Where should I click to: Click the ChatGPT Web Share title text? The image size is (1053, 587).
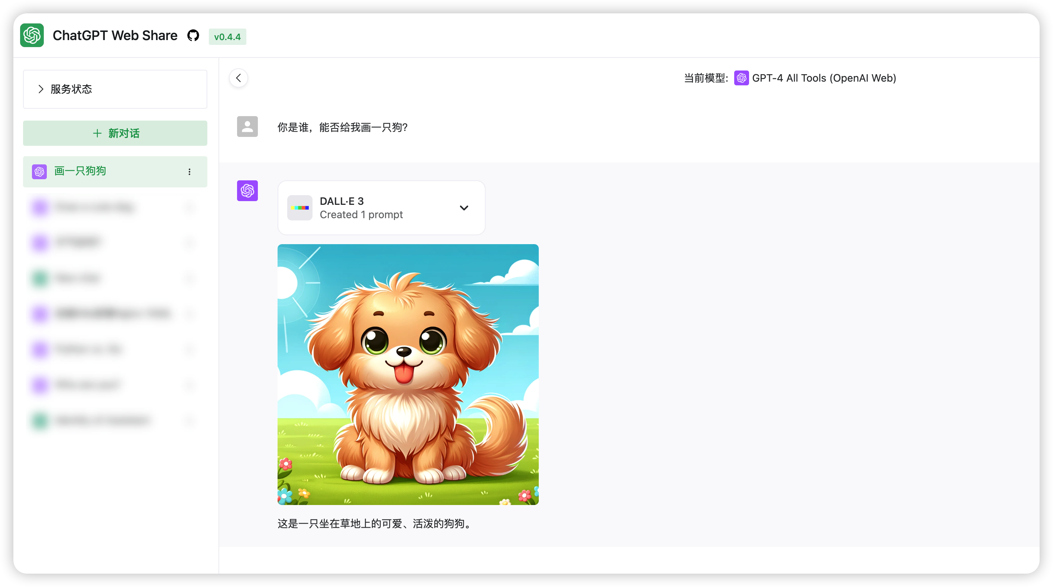pyautogui.click(x=115, y=36)
